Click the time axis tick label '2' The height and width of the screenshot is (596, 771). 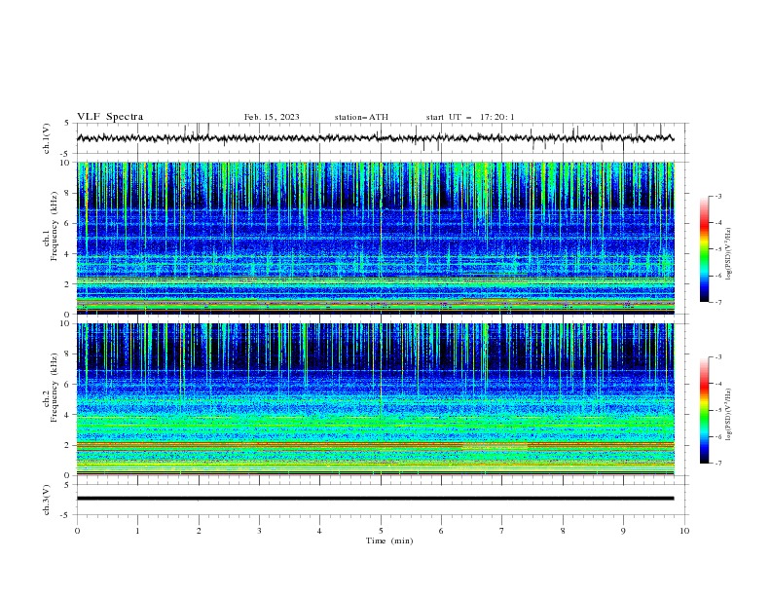click(x=199, y=531)
